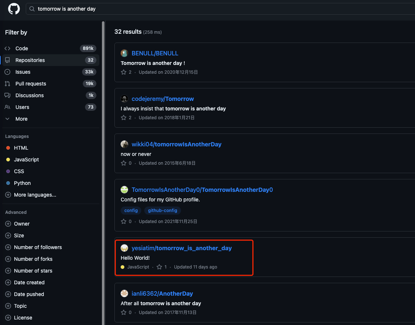Click the github-config topic tag
415x325 pixels.
[x=163, y=211]
